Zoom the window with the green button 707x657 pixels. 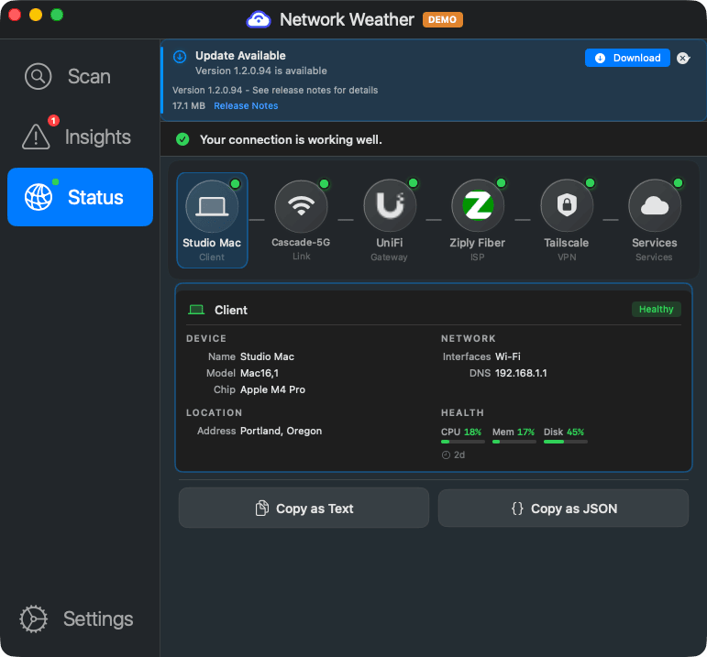(x=57, y=15)
